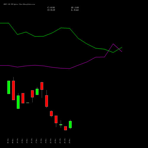148x148 pixels.
Task: Select the red candle for 18 Dec
Action: point(42,86)
